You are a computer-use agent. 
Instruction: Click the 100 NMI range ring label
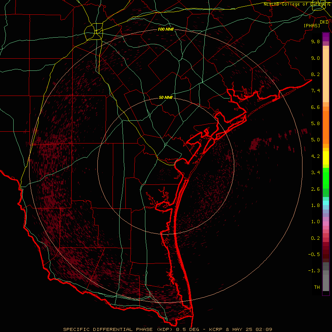tap(166, 29)
